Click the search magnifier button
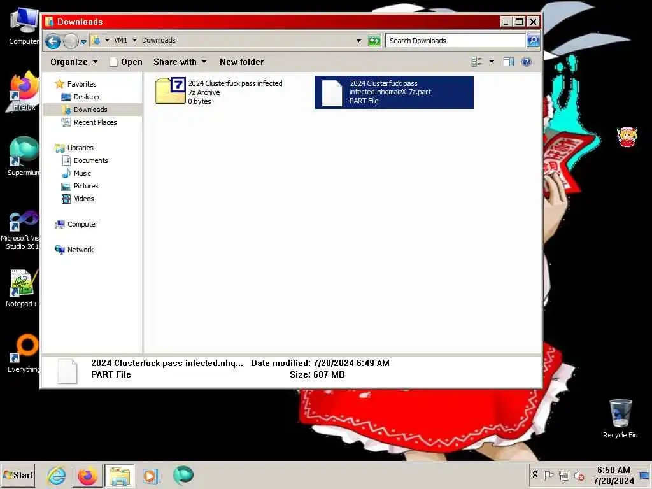Image resolution: width=652 pixels, height=489 pixels. [533, 41]
